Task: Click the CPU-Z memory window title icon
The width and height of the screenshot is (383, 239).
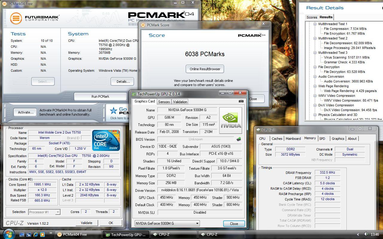Action: 259,130
